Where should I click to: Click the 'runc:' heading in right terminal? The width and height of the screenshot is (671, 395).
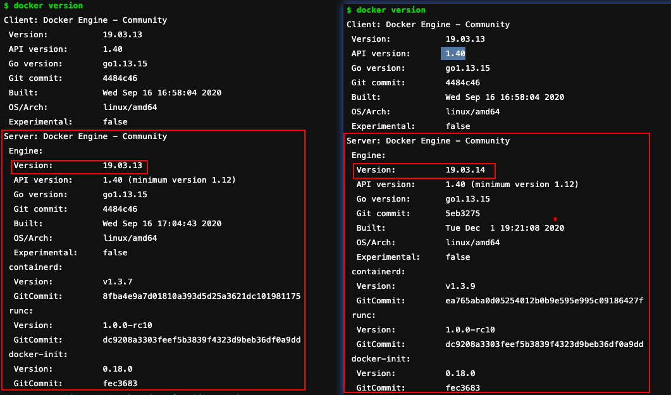point(363,315)
